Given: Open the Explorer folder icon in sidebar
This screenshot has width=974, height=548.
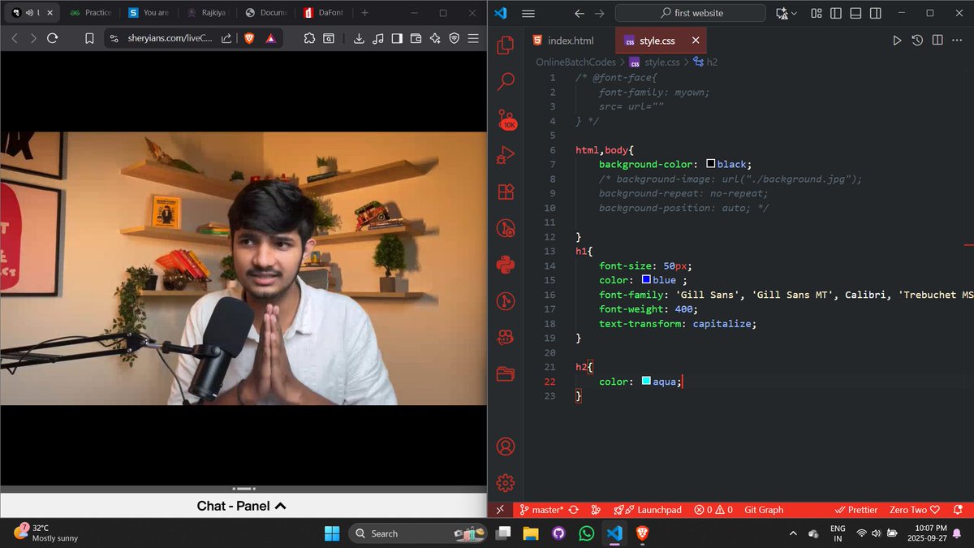Looking at the screenshot, I should pyautogui.click(x=506, y=373).
